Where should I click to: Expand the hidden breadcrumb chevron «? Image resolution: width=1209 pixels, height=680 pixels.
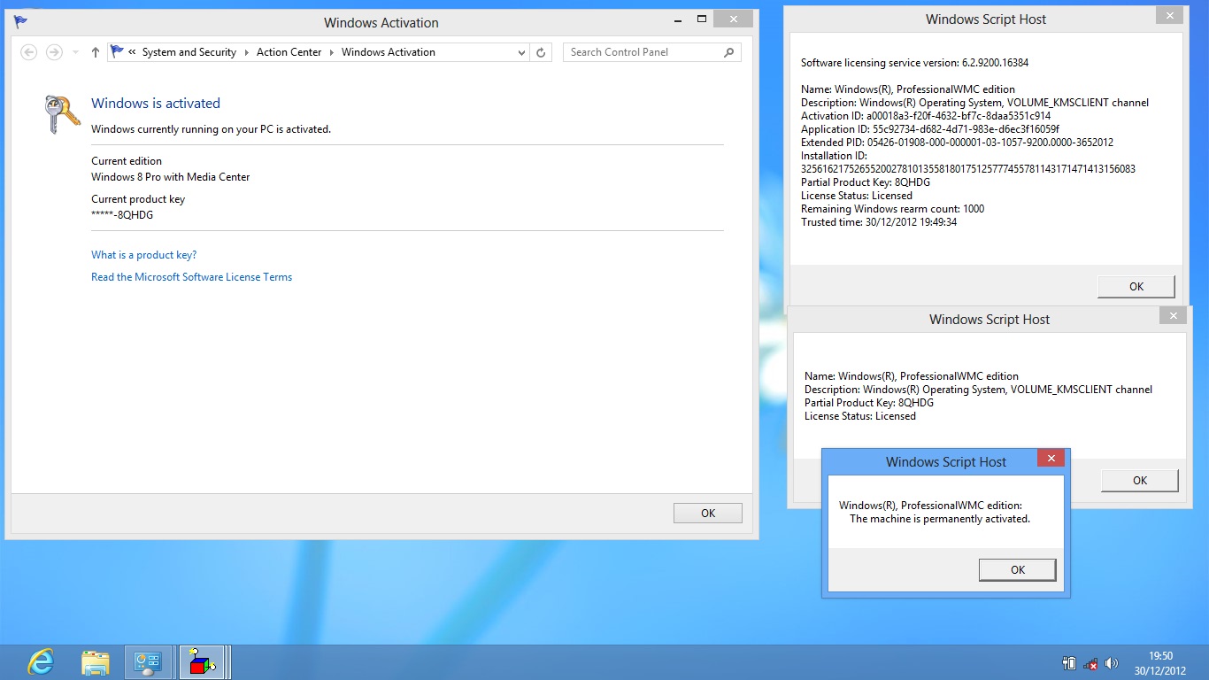click(133, 52)
